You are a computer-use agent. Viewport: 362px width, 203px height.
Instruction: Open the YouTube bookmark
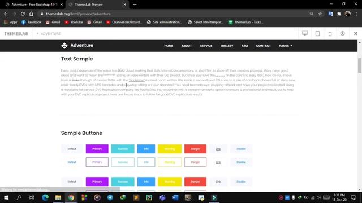[x=74, y=22]
